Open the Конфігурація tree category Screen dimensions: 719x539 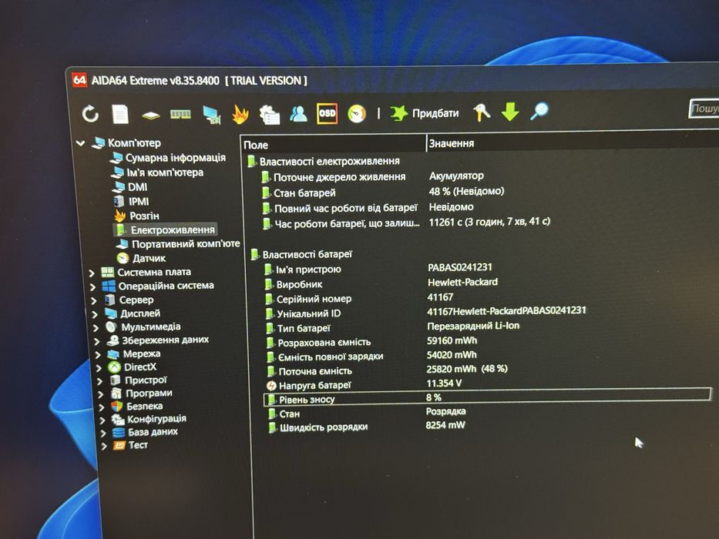tap(149, 418)
